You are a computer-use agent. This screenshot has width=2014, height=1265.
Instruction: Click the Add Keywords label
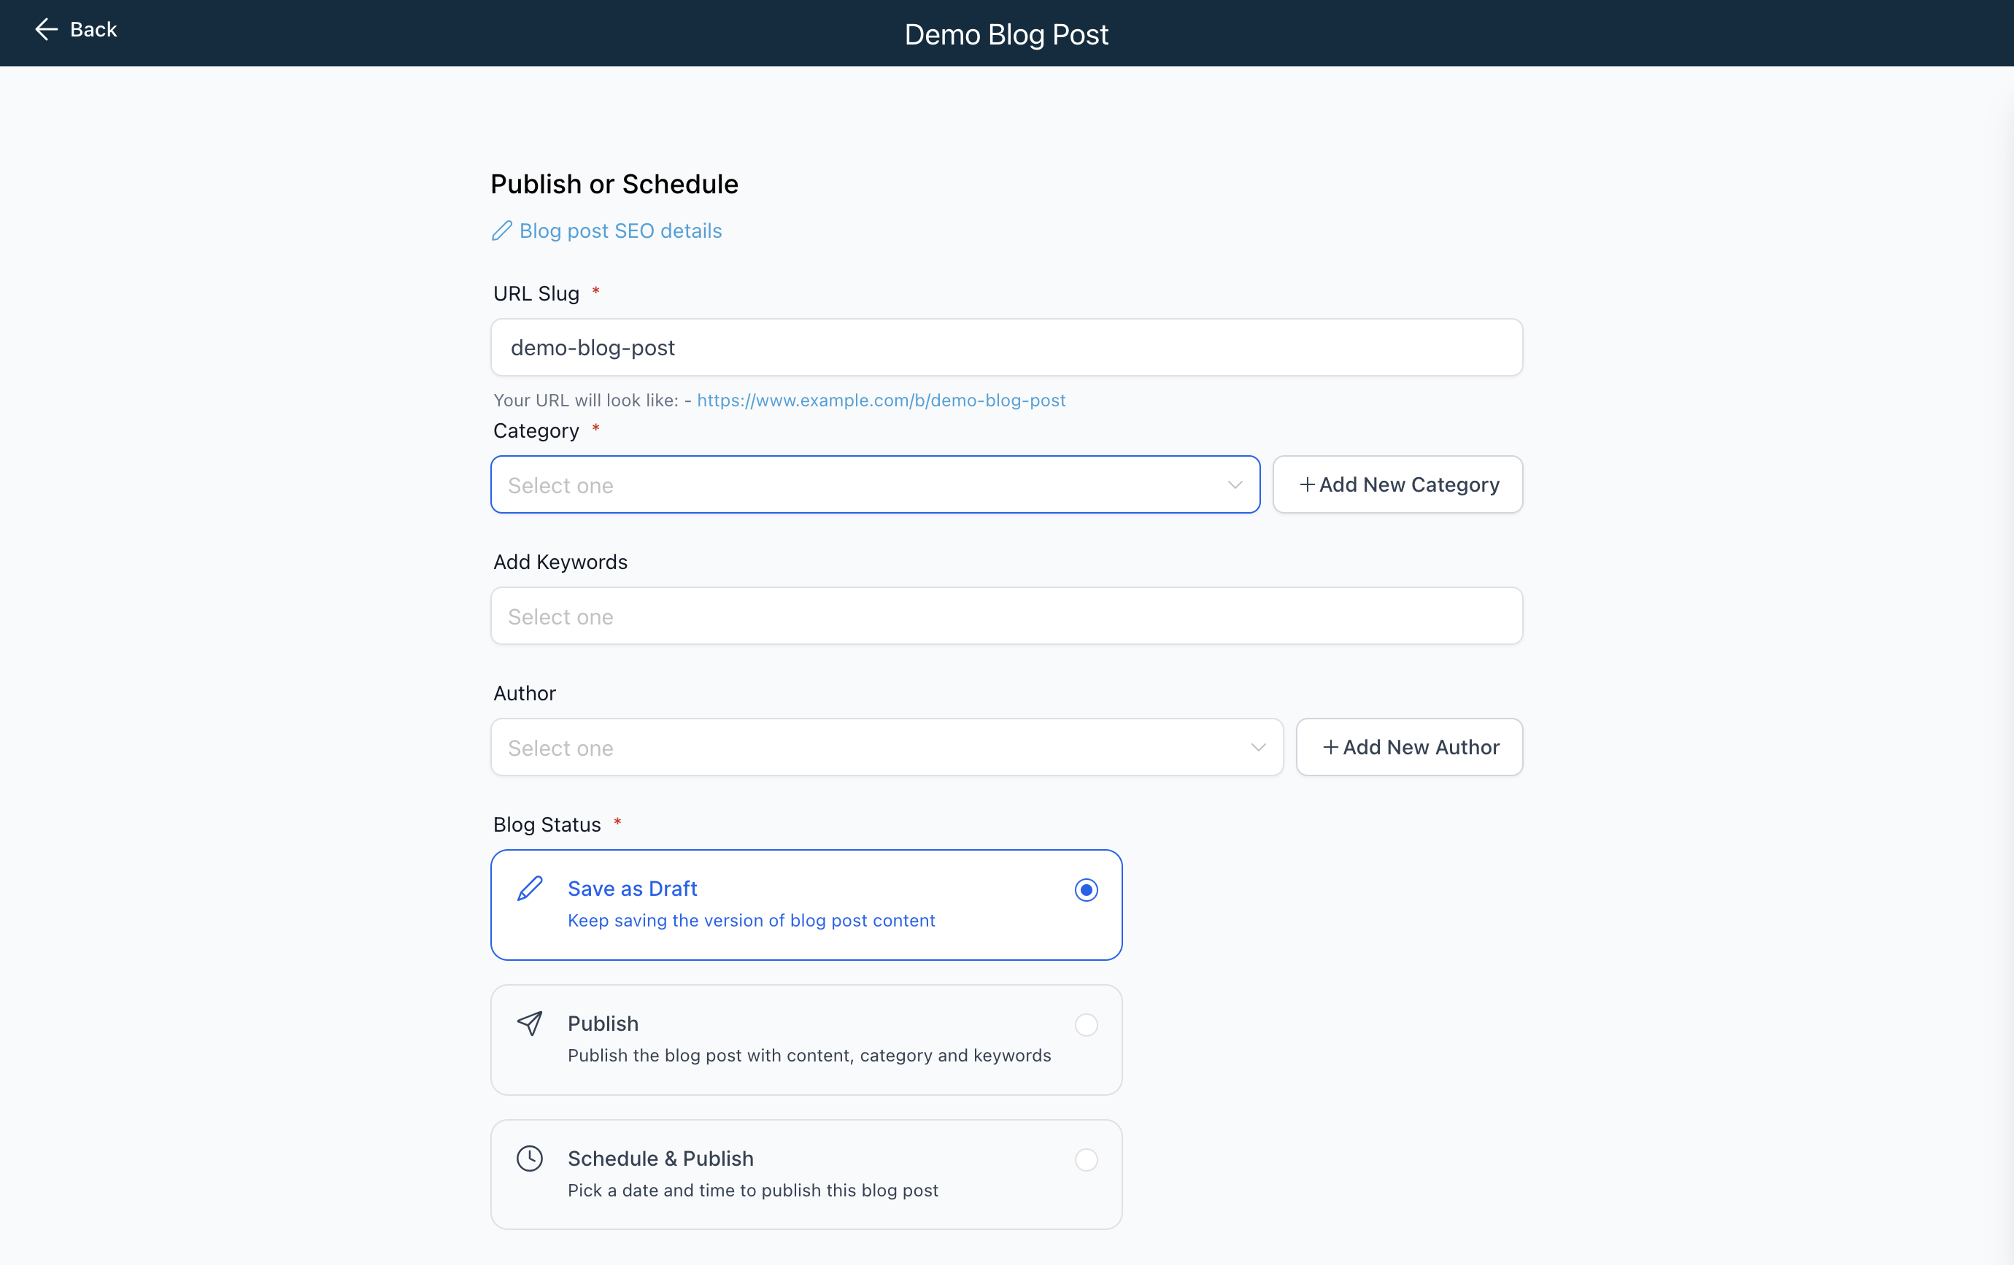pyautogui.click(x=560, y=562)
